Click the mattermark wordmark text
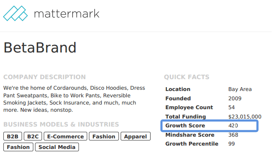The width and height of the screenshot is (272, 157). (x=67, y=14)
